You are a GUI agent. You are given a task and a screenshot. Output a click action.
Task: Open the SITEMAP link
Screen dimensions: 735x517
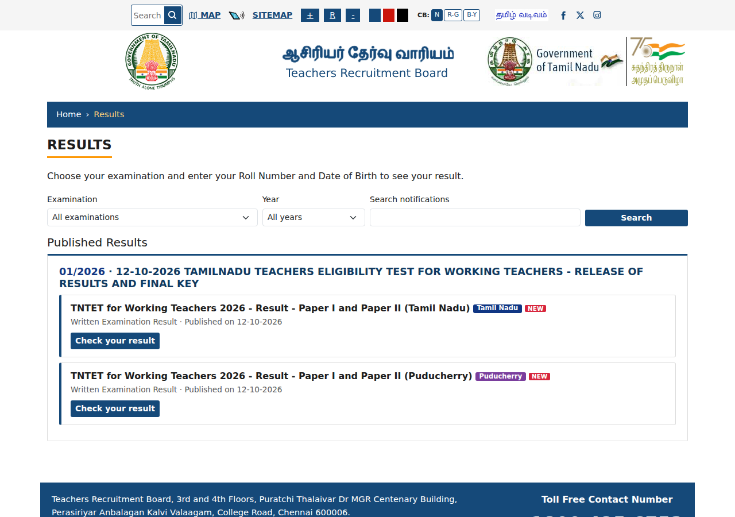(272, 15)
